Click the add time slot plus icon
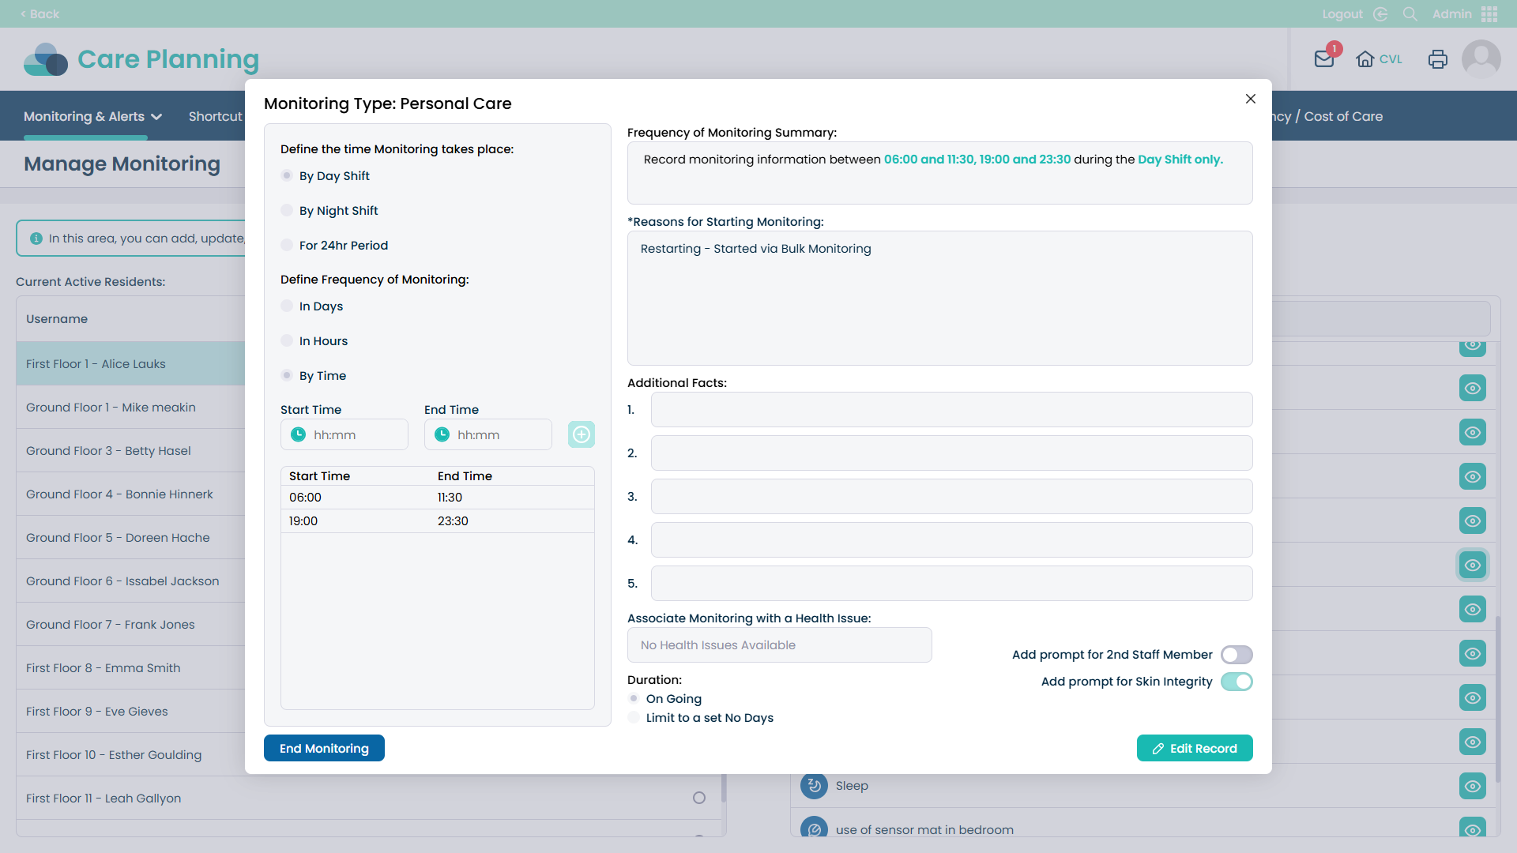The width and height of the screenshot is (1517, 853). [x=582, y=434]
